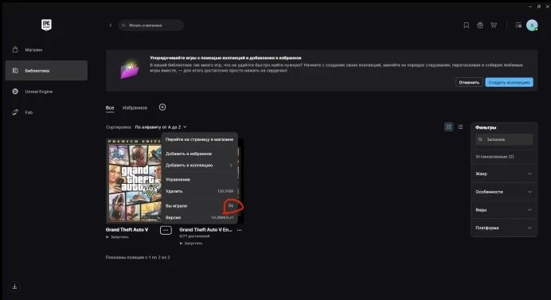Open the user profile avatar
551x300 pixels.
[532, 25]
